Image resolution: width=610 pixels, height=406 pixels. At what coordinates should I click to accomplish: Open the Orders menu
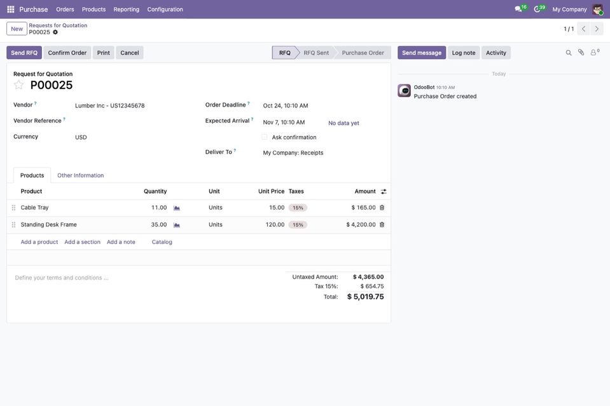coord(65,10)
